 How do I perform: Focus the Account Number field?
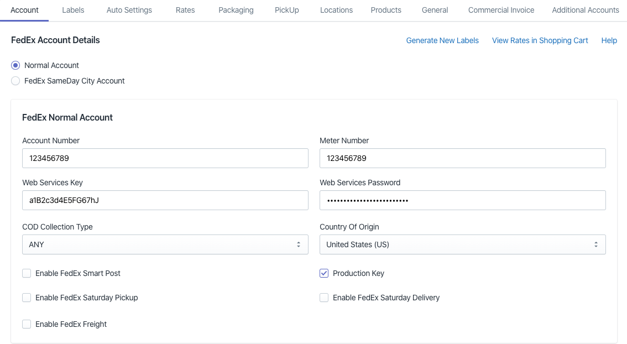click(165, 158)
